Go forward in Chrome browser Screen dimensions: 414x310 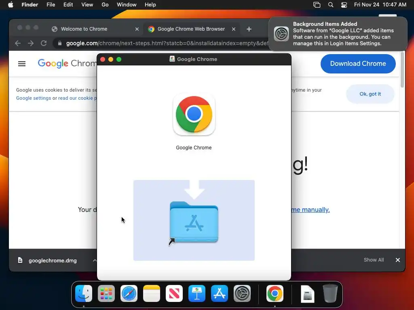click(x=31, y=43)
